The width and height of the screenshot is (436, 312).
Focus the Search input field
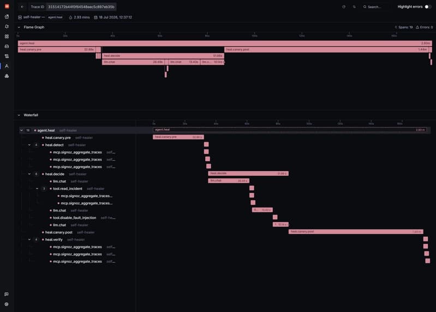click(x=377, y=7)
